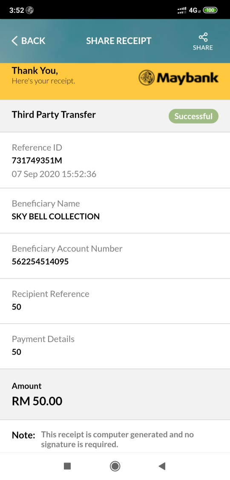Tap the Android home circle button
Viewport: 230px width, 480px height.
(x=115, y=466)
